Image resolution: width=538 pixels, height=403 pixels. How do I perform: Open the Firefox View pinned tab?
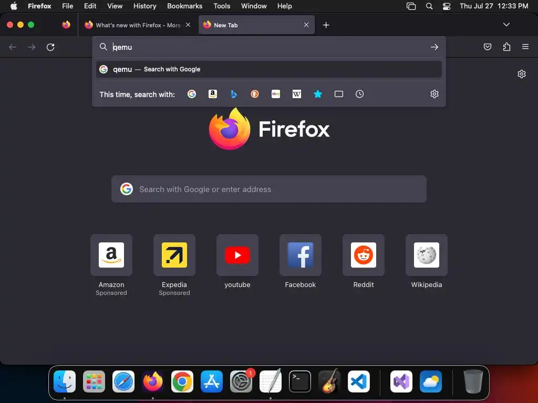(66, 25)
